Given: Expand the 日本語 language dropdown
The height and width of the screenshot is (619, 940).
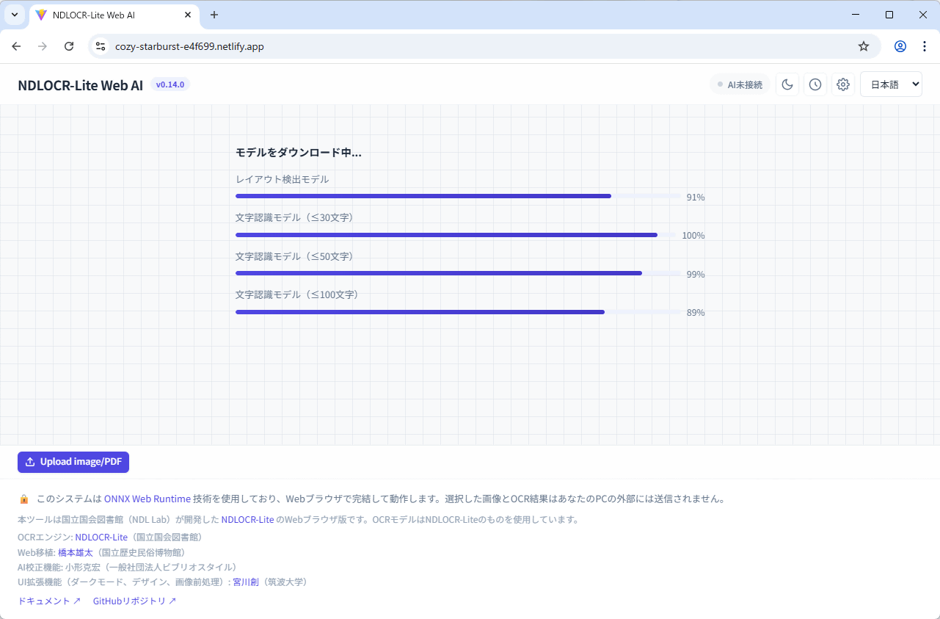Looking at the screenshot, I should tap(891, 84).
